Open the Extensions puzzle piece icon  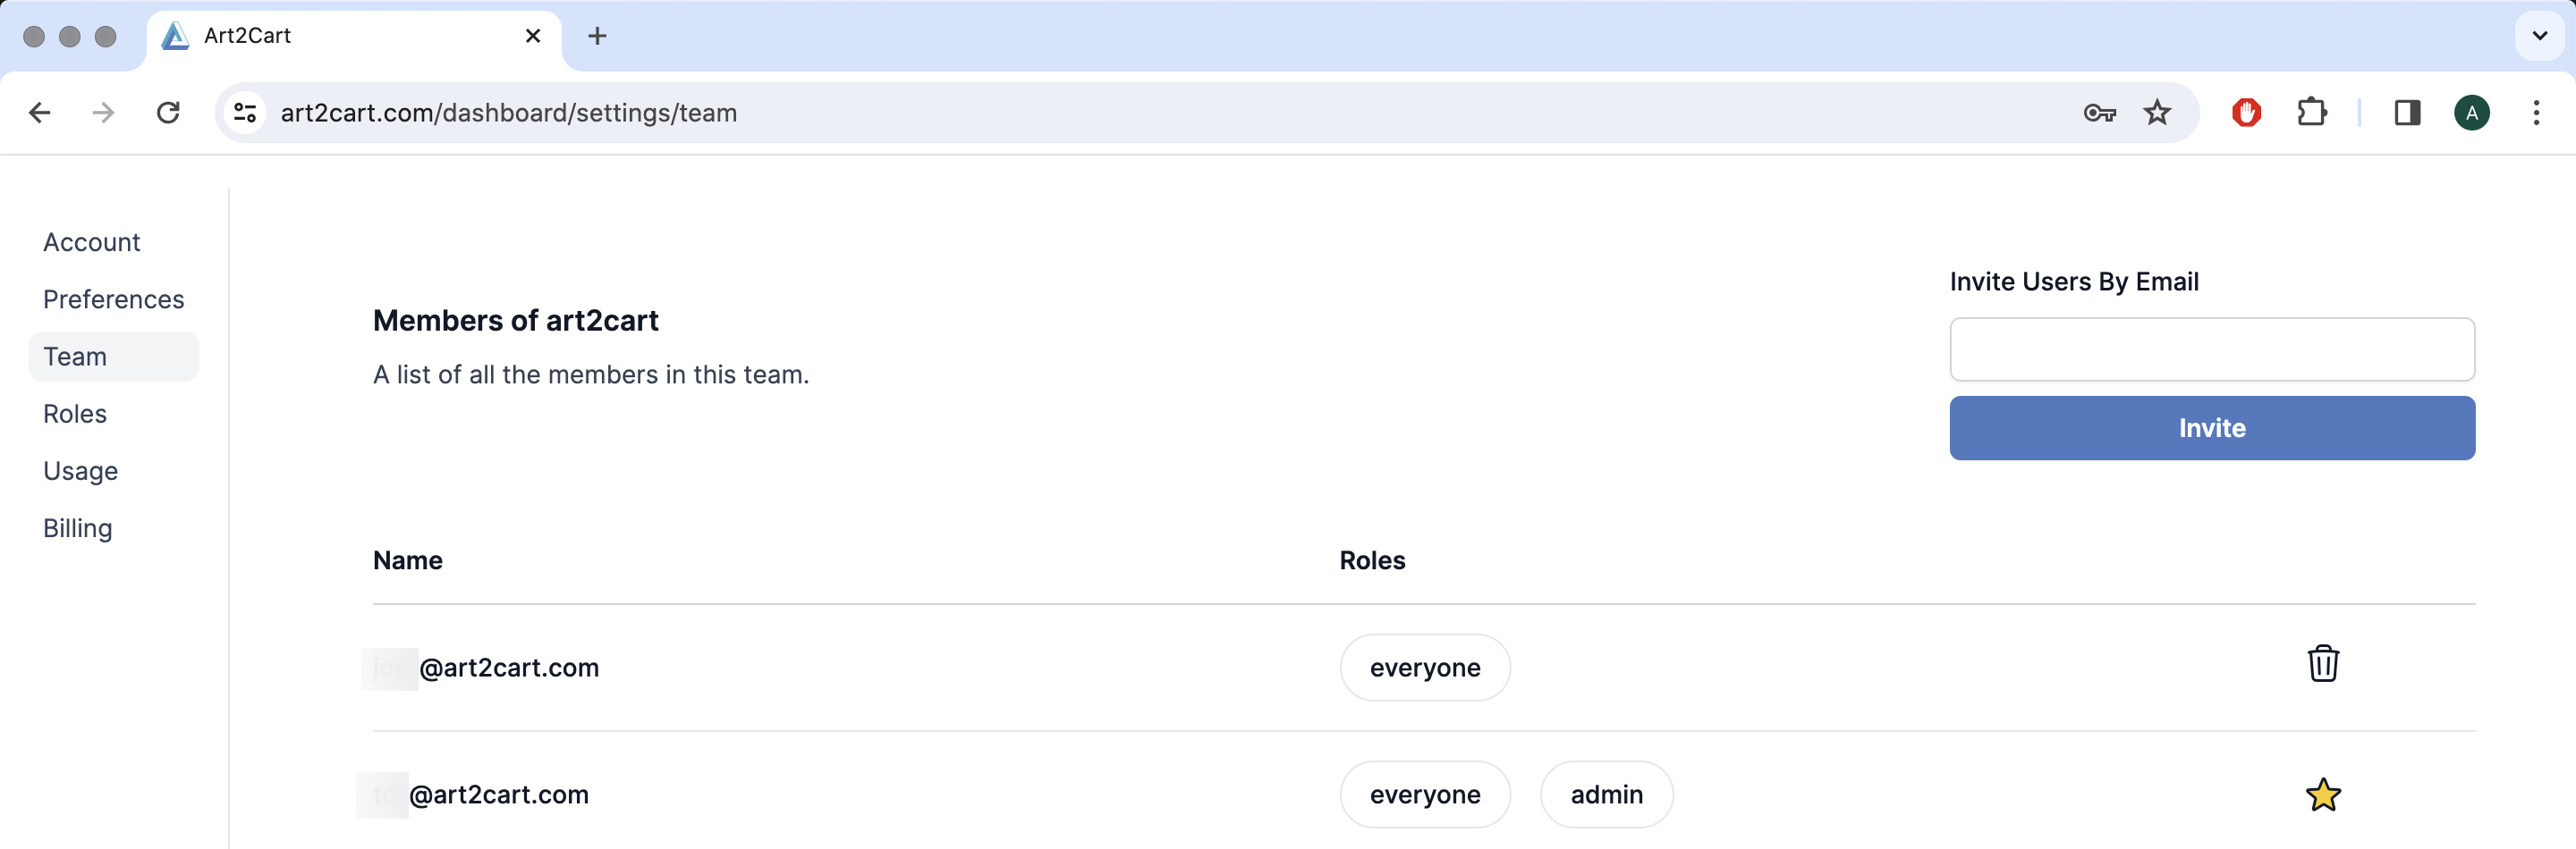2311,113
